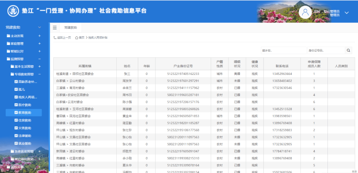Expand the 基本生活预警 plus sign
The image size is (358, 173).
(39, 67)
